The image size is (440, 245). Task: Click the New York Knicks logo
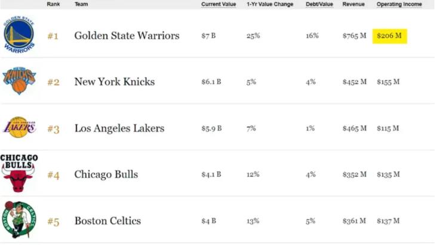[x=19, y=81]
